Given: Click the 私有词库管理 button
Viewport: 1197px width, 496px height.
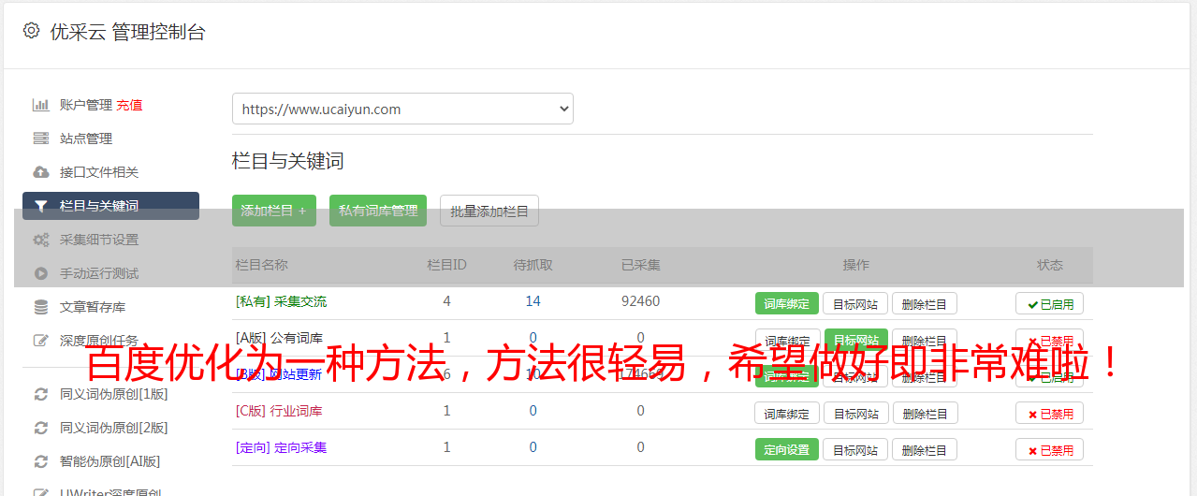Looking at the screenshot, I should (x=378, y=211).
